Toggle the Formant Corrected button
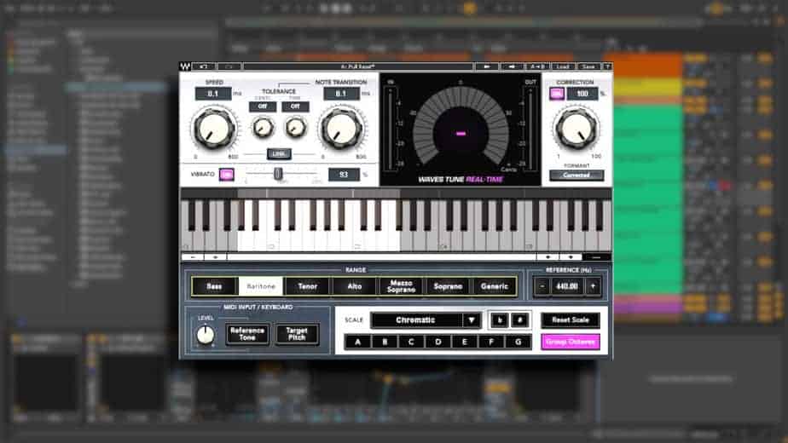The height and width of the screenshot is (443, 788). point(577,175)
